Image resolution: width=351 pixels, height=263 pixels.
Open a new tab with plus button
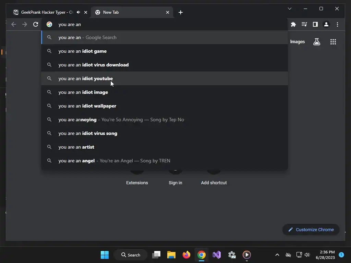(181, 12)
